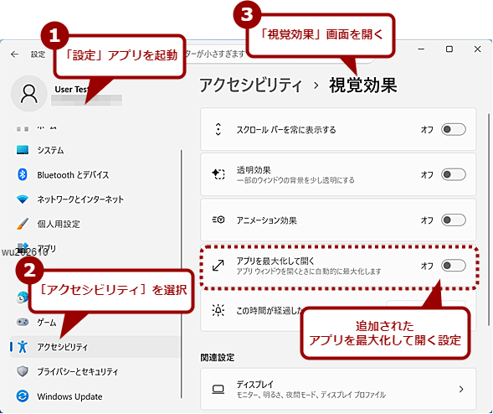The width and height of the screenshot is (493, 414).
Task: Open プライバシーとセキュリティ in the sidebar
Action: pos(95,371)
